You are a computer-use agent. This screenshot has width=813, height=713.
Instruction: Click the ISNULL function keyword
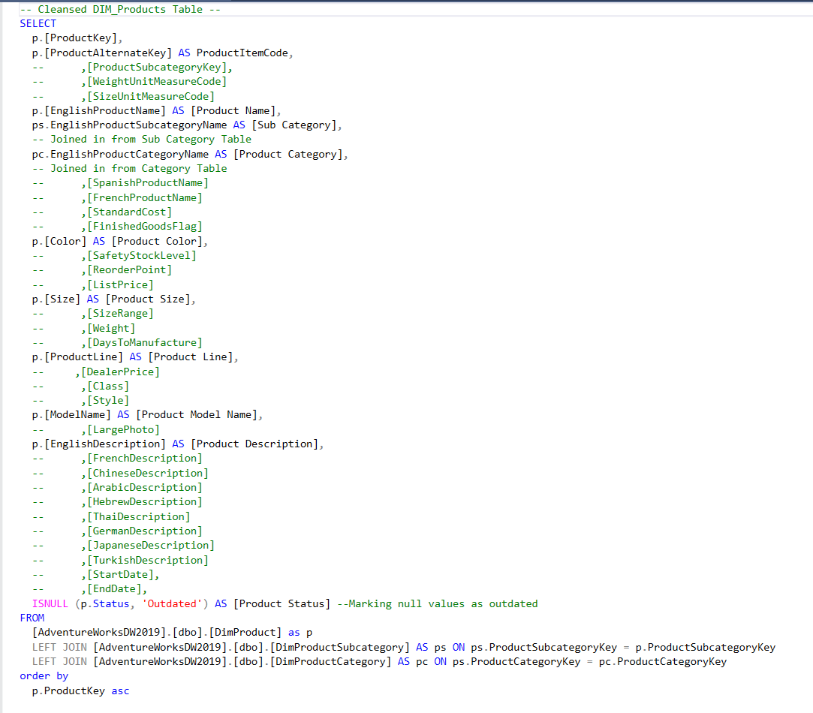tap(50, 603)
